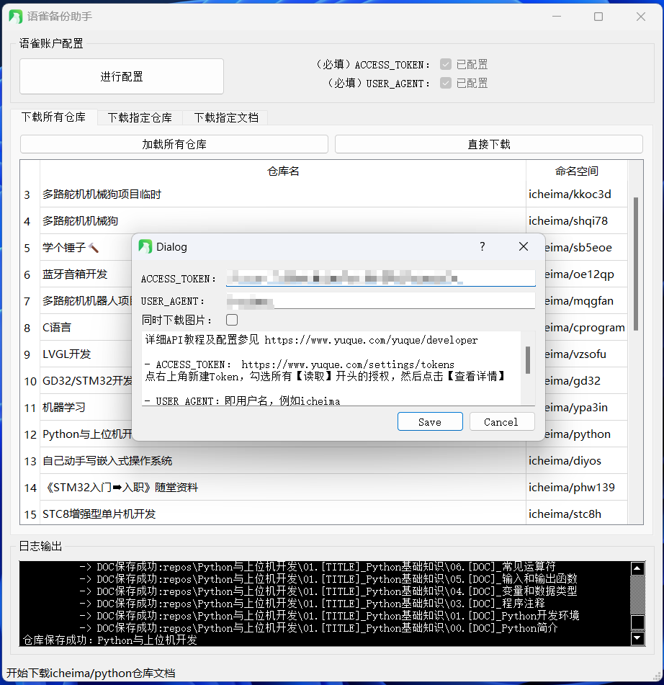Screen dimensions: 664x685
Task: Select the 自己动手写嵌入式操作系统 row
Action: (x=282, y=461)
